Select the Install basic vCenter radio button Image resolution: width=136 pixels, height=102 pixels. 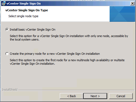click(7, 30)
